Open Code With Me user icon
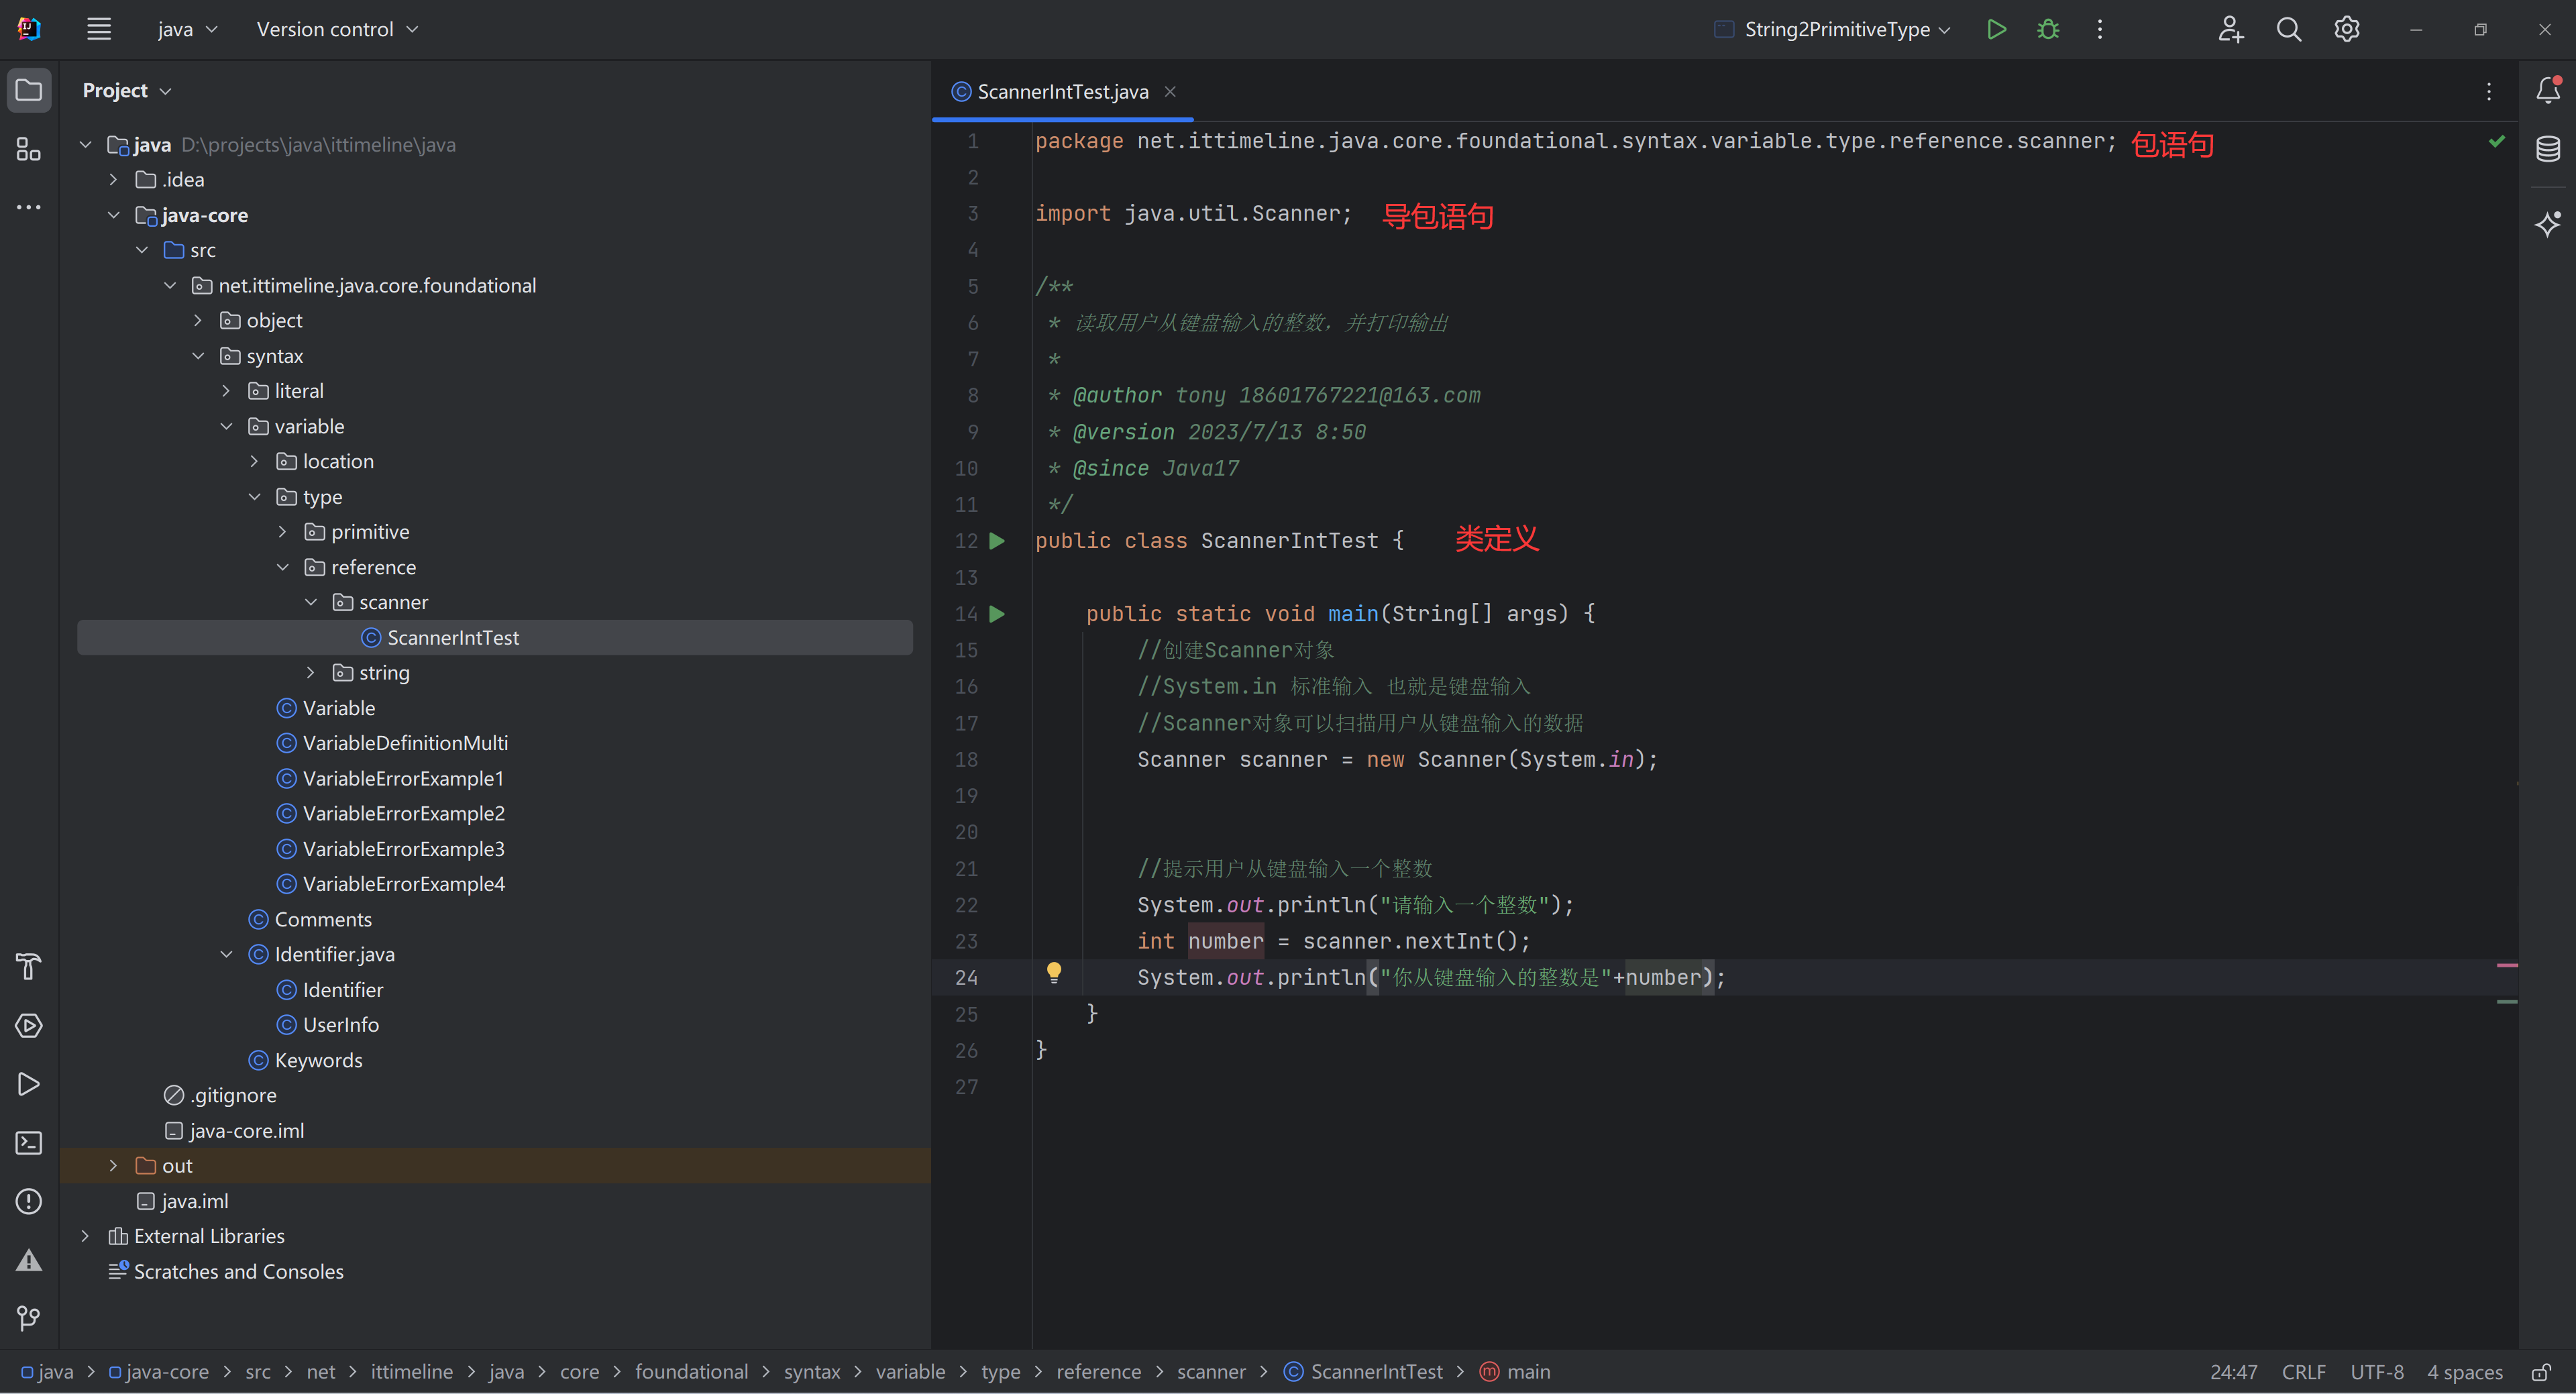 (x=2230, y=29)
